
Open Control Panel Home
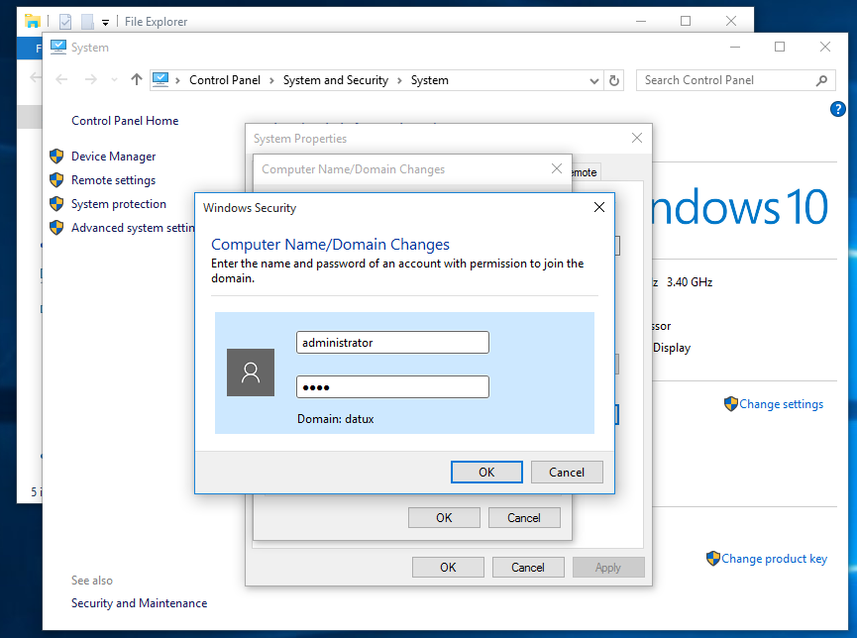click(x=125, y=121)
